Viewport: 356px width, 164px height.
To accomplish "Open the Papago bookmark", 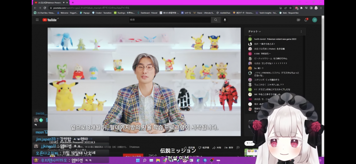I will [85, 13].
